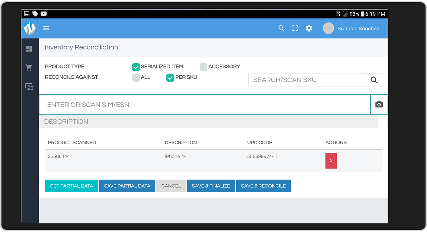
Task: Check the All reconcile checkbox
Action: click(136, 77)
